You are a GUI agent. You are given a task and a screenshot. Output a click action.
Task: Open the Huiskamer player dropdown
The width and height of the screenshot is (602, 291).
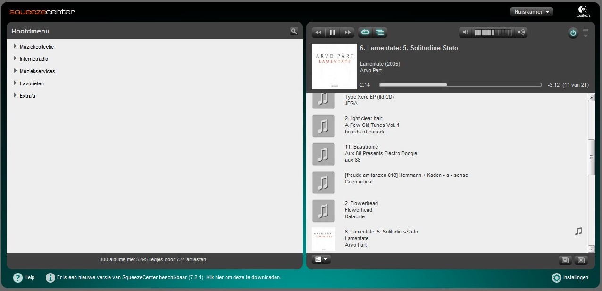click(532, 12)
